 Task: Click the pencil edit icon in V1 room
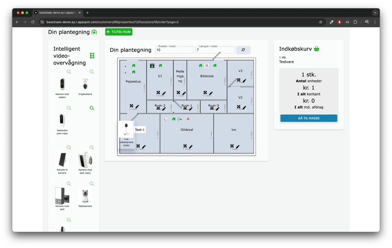click(x=164, y=93)
